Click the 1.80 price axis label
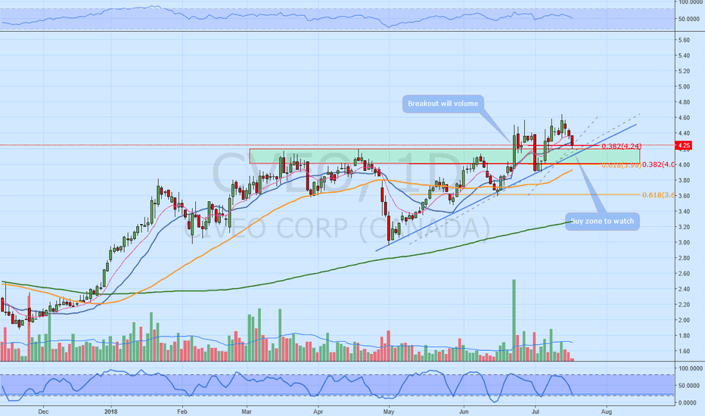 (683, 336)
